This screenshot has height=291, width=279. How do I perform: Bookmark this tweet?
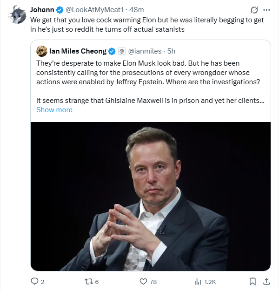point(252,281)
